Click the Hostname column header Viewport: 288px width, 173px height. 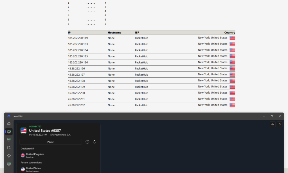pyautogui.click(x=114, y=33)
